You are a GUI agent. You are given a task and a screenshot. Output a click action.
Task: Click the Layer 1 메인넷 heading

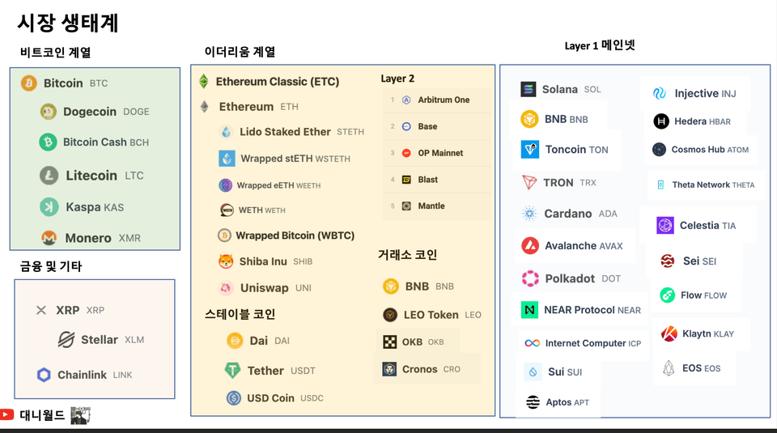pos(600,45)
